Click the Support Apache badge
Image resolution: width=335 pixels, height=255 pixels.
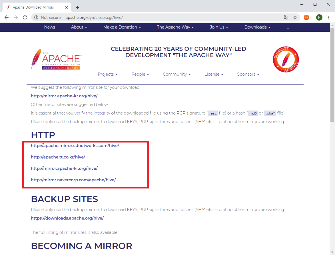(x=286, y=59)
